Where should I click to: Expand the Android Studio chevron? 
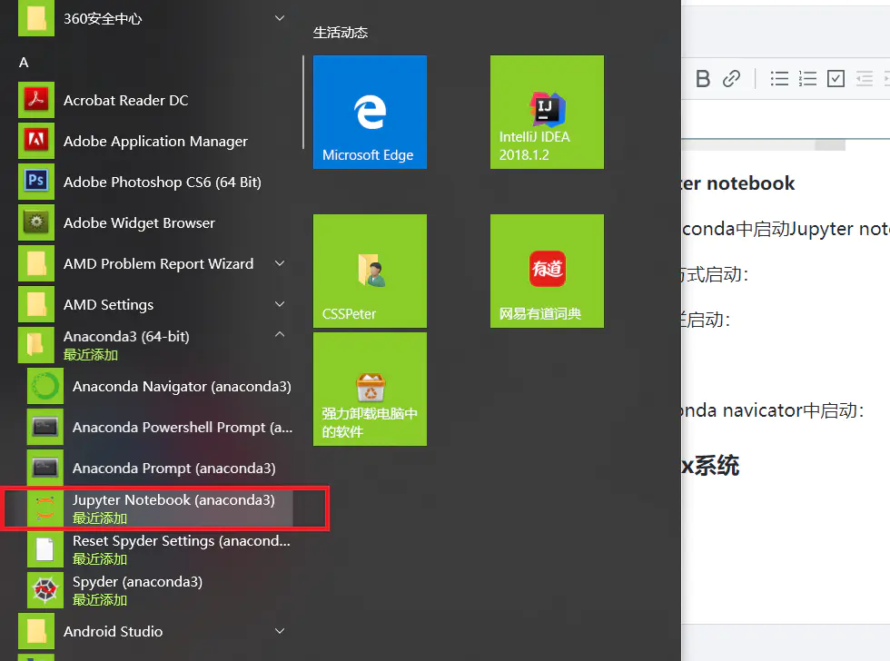point(280,631)
